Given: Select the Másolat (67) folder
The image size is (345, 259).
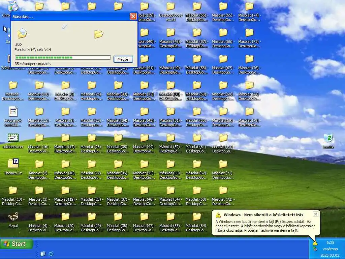Looking at the screenshot, I should (223, 64).
